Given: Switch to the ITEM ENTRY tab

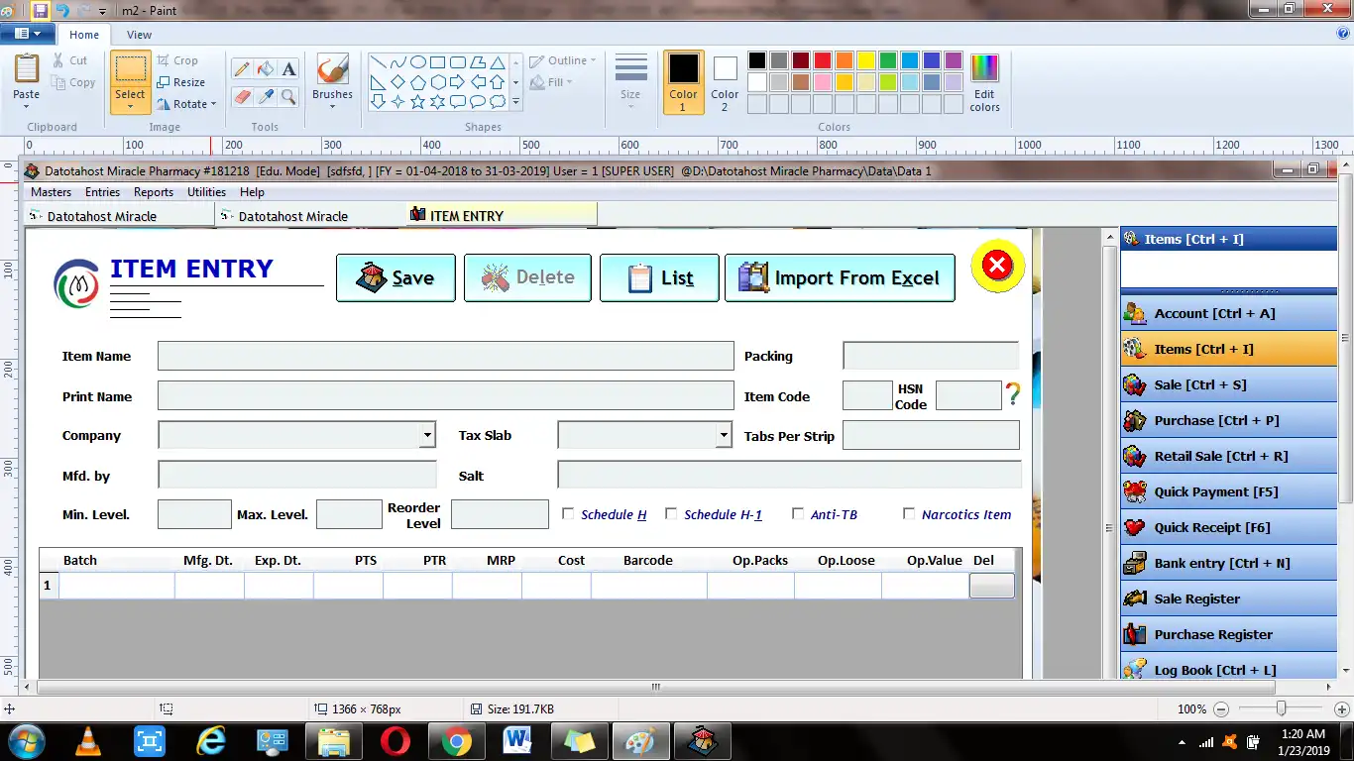Looking at the screenshot, I should [x=502, y=215].
